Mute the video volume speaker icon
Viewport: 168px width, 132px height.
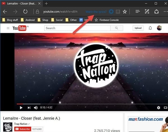click(x=36, y=108)
